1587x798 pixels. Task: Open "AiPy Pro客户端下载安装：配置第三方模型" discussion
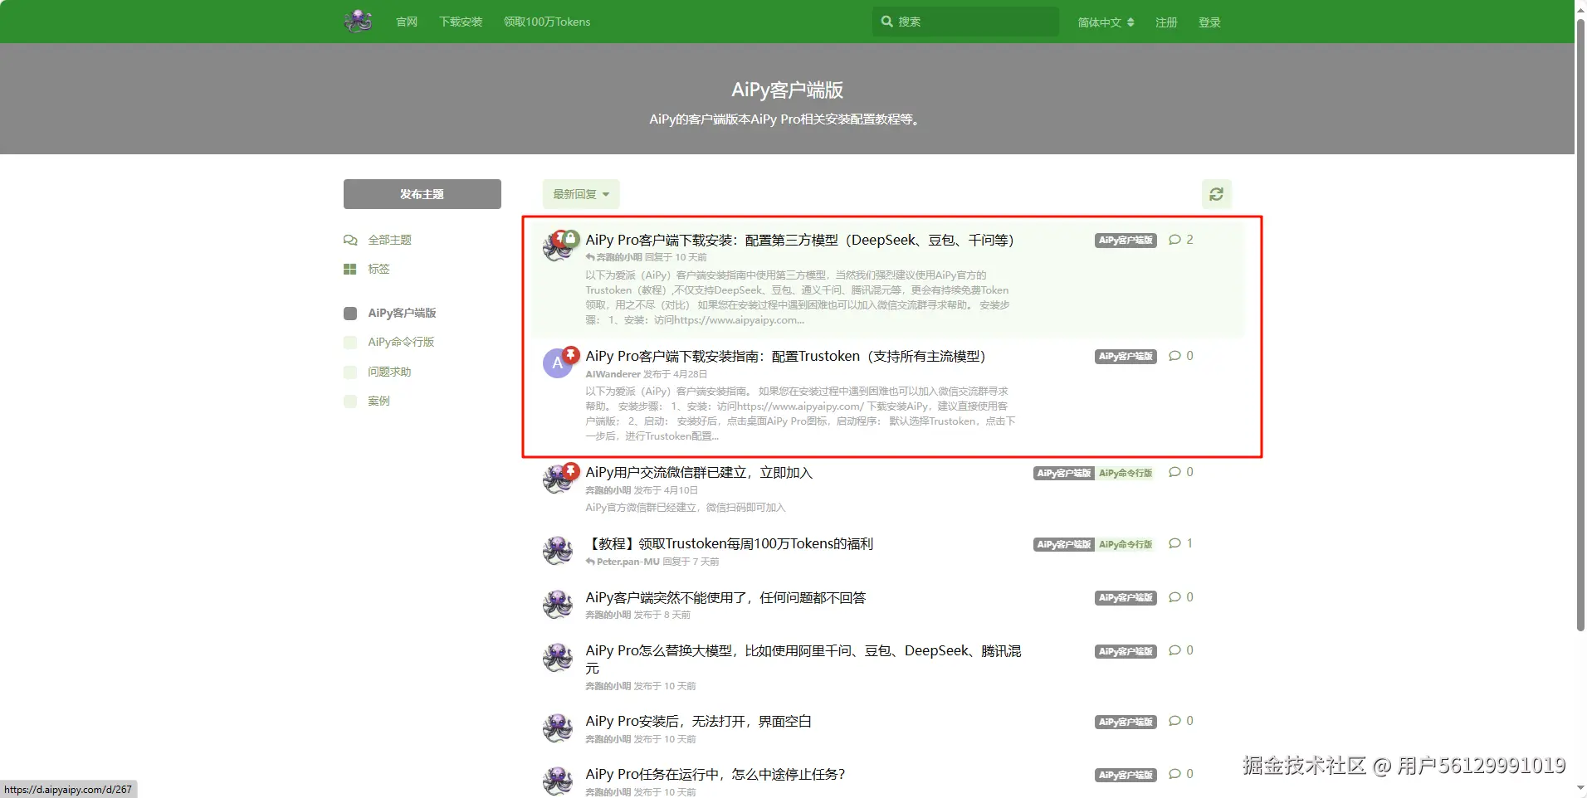tap(799, 240)
